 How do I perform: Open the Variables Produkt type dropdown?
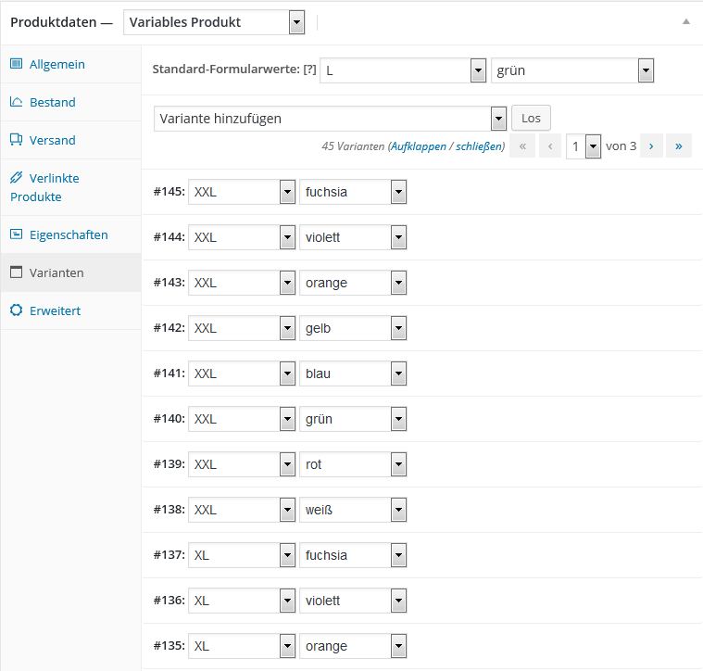click(x=214, y=22)
